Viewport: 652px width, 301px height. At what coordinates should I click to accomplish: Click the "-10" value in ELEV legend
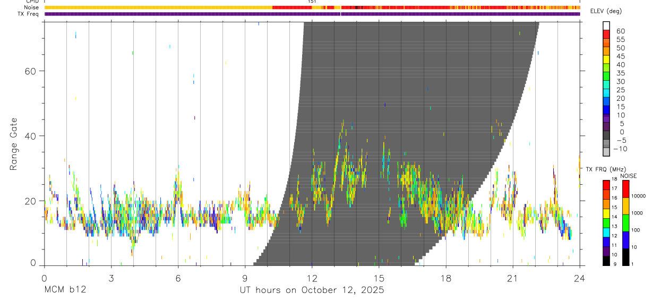620,149
